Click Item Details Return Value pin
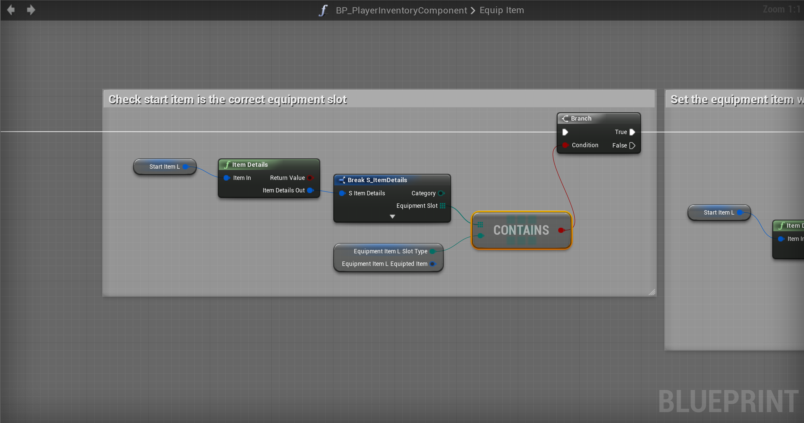This screenshot has width=804, height=423. pyautogui.click(x=310, y=178)
